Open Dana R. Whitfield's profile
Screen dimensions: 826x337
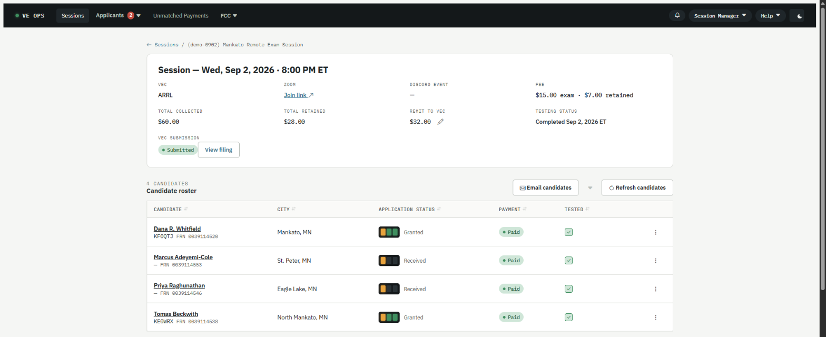pyautogui.click(x=177, y=229)
